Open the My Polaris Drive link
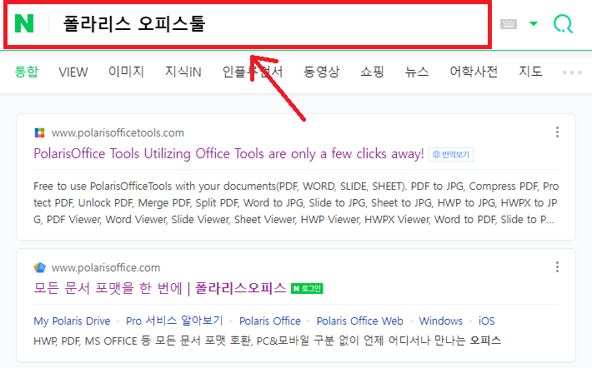The width and height of the screenshot is (592, 368). (72, 321)
